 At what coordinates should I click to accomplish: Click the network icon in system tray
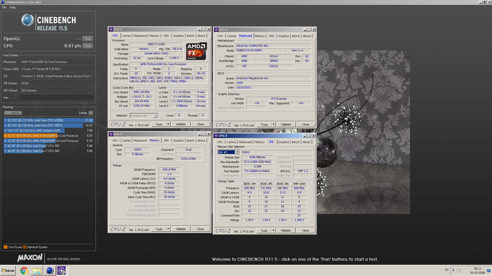point(489,270)
